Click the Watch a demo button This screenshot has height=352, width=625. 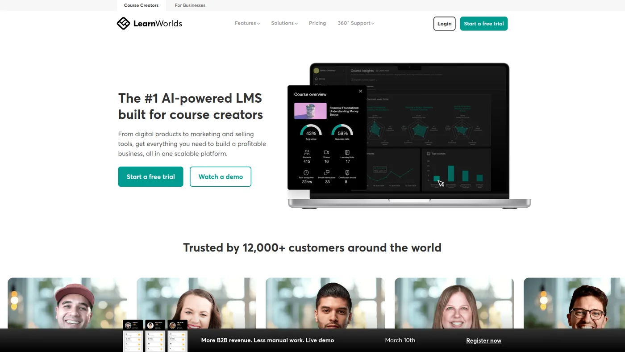point(221,176)
